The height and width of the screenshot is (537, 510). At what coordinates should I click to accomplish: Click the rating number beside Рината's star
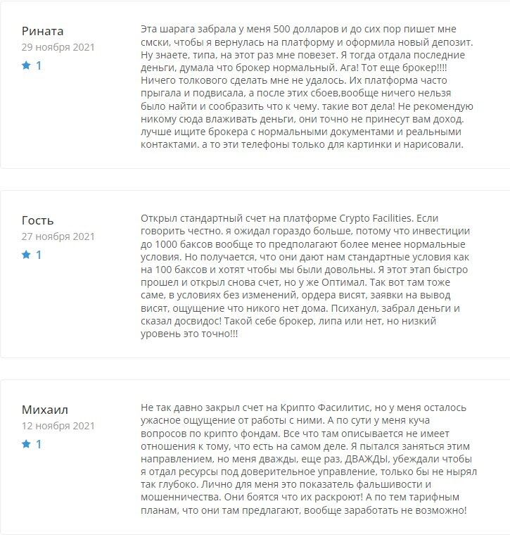click(x=39, y=65)
